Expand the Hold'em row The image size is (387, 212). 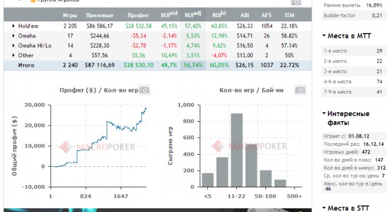13,26
